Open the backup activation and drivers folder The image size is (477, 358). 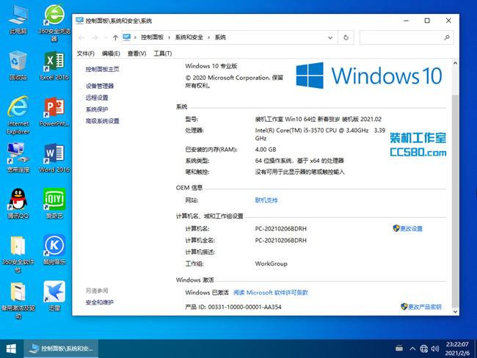click(18, 300)
